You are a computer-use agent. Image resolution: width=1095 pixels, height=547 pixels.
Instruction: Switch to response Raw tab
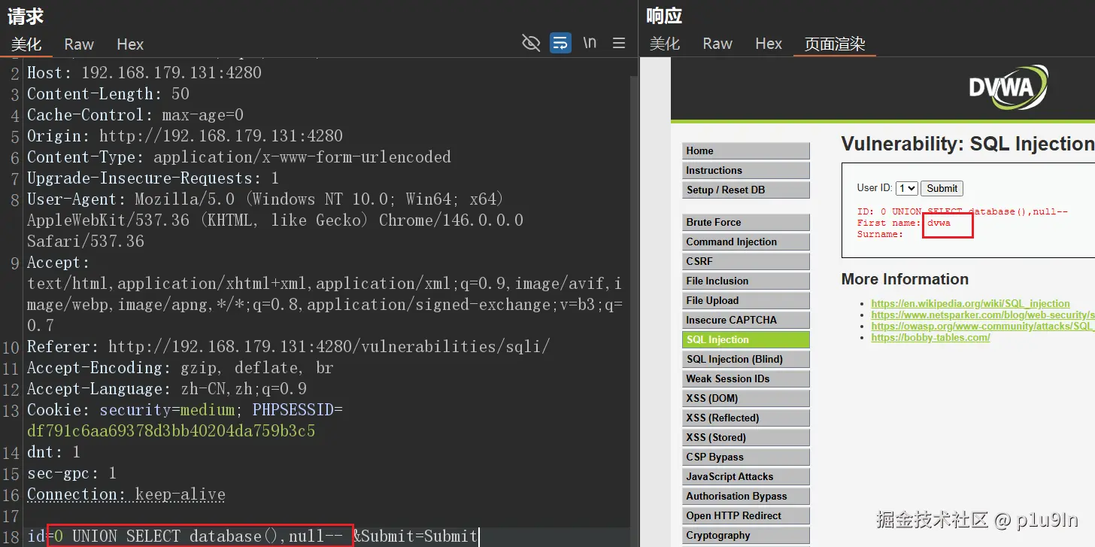coord(717,44)
